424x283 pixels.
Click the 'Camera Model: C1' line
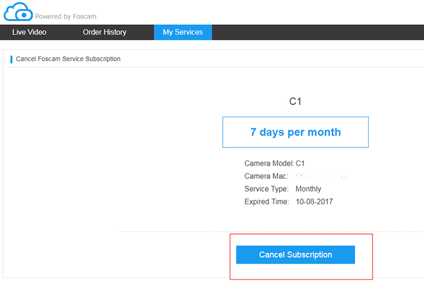click(274, 163)
